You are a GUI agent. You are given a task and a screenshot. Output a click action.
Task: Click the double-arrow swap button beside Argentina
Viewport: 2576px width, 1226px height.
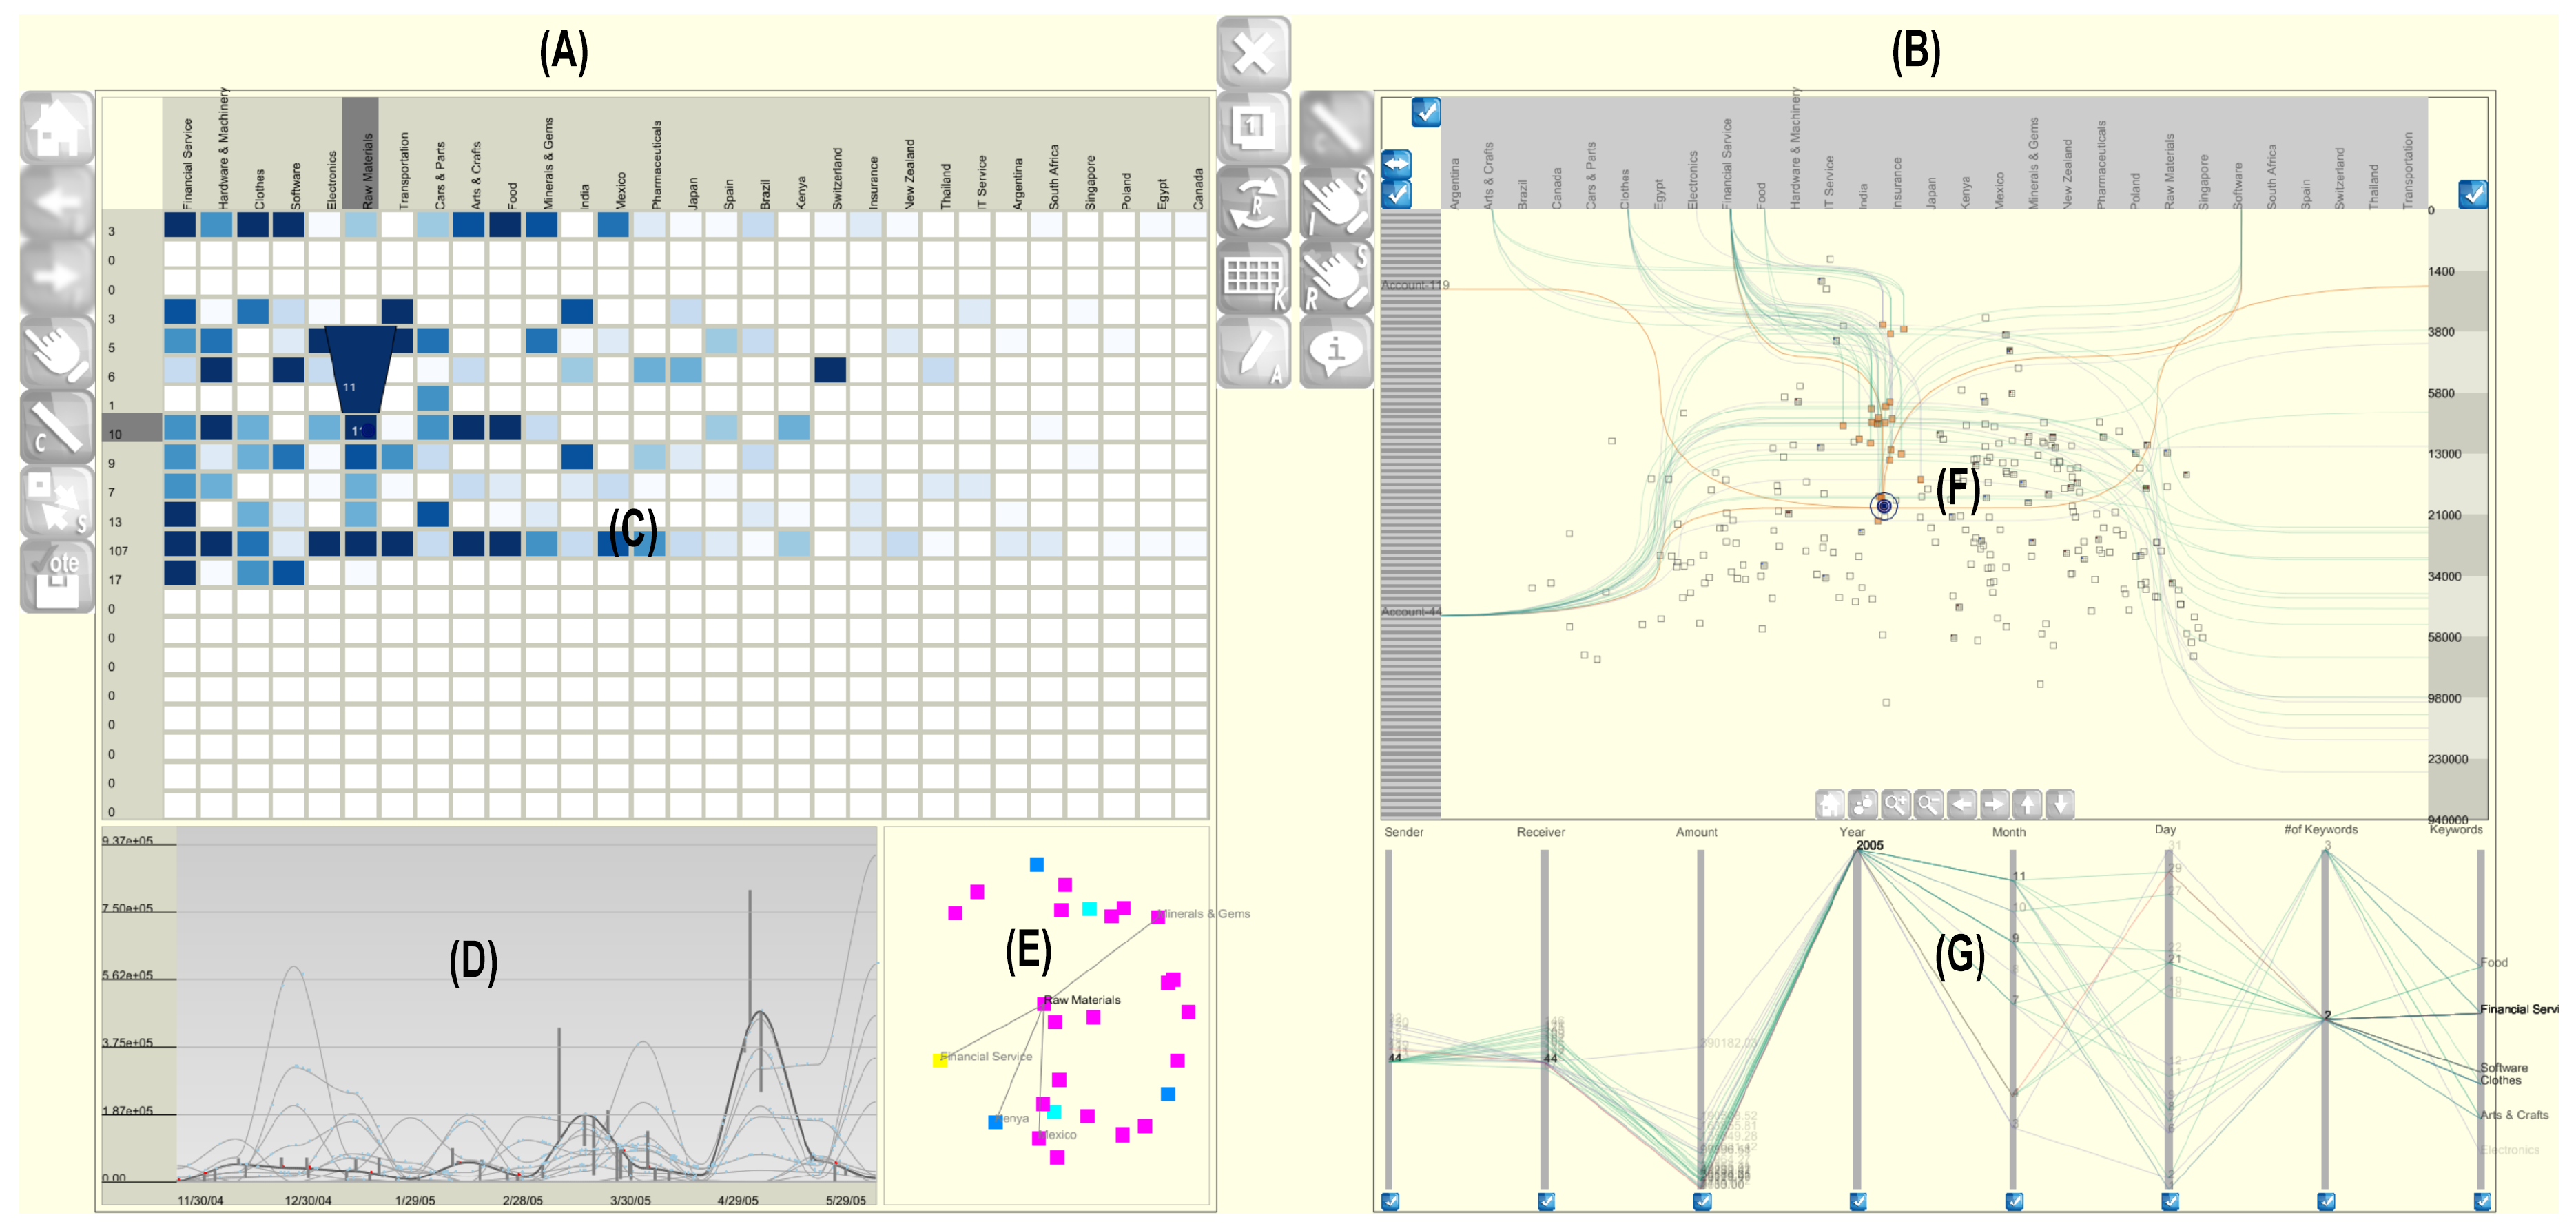(x=1396, y=163)
